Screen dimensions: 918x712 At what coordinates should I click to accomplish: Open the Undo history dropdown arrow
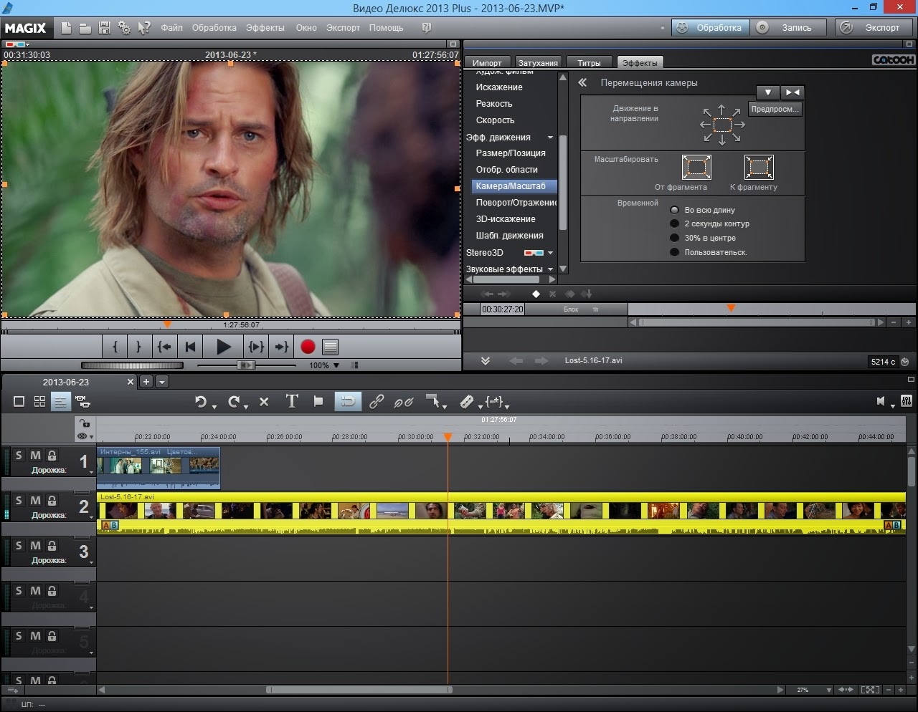pos(214,407)
